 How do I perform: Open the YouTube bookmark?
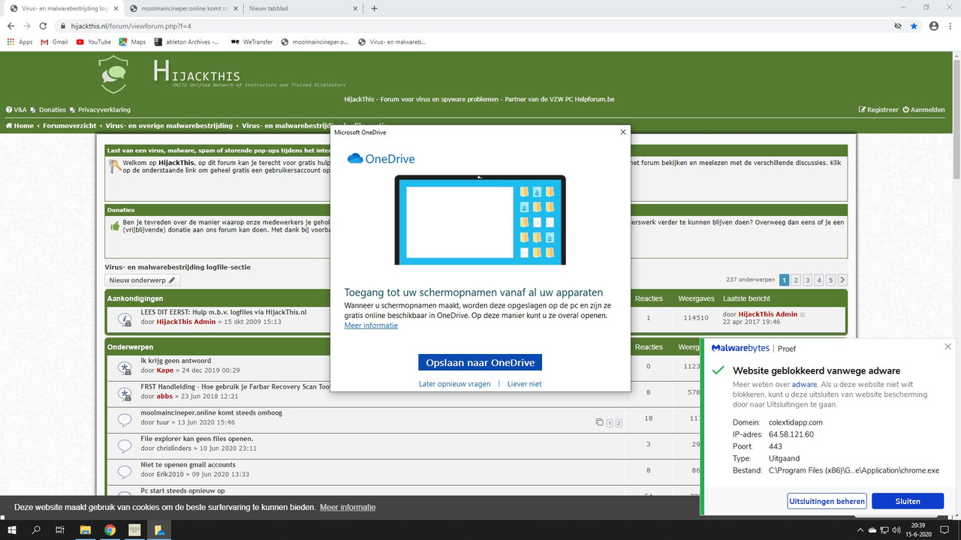[x=93, y=42]
